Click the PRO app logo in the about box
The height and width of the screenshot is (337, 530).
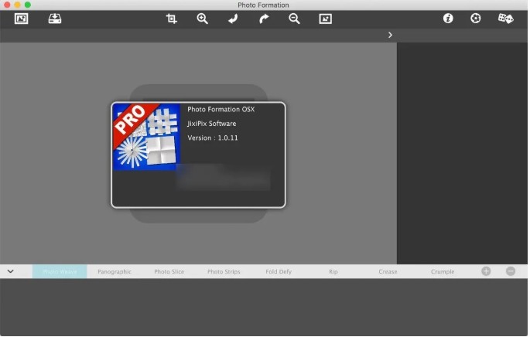[x=146, y=136]
